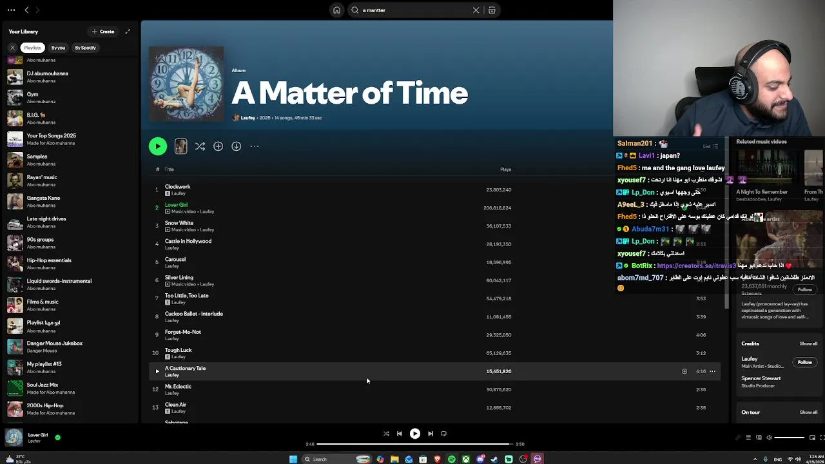Add A Cautionary Tale to Liked Songs
Image resolution: width=825 pixels, height=464 pixels.
click(684, 371)
